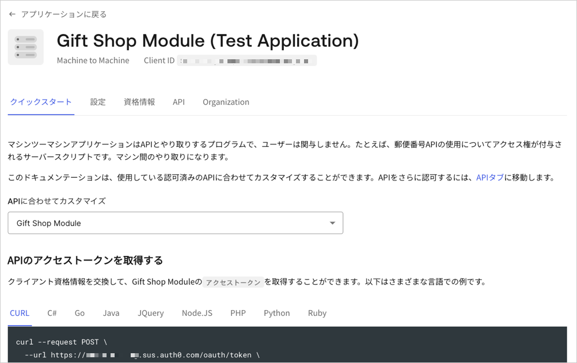The image size is (577, 363).
Task: View the Ruby code snippet
Action: click(317, 313)
